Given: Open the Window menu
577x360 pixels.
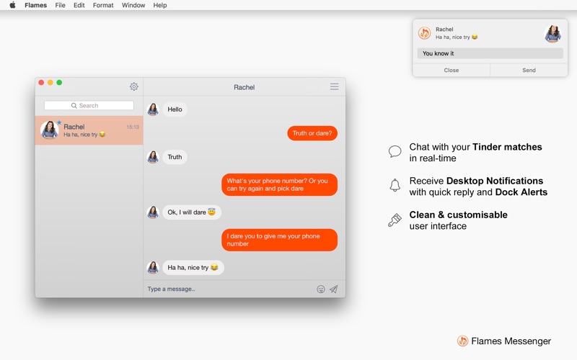Looking at the screenshot, I should (x=133, y=5).
